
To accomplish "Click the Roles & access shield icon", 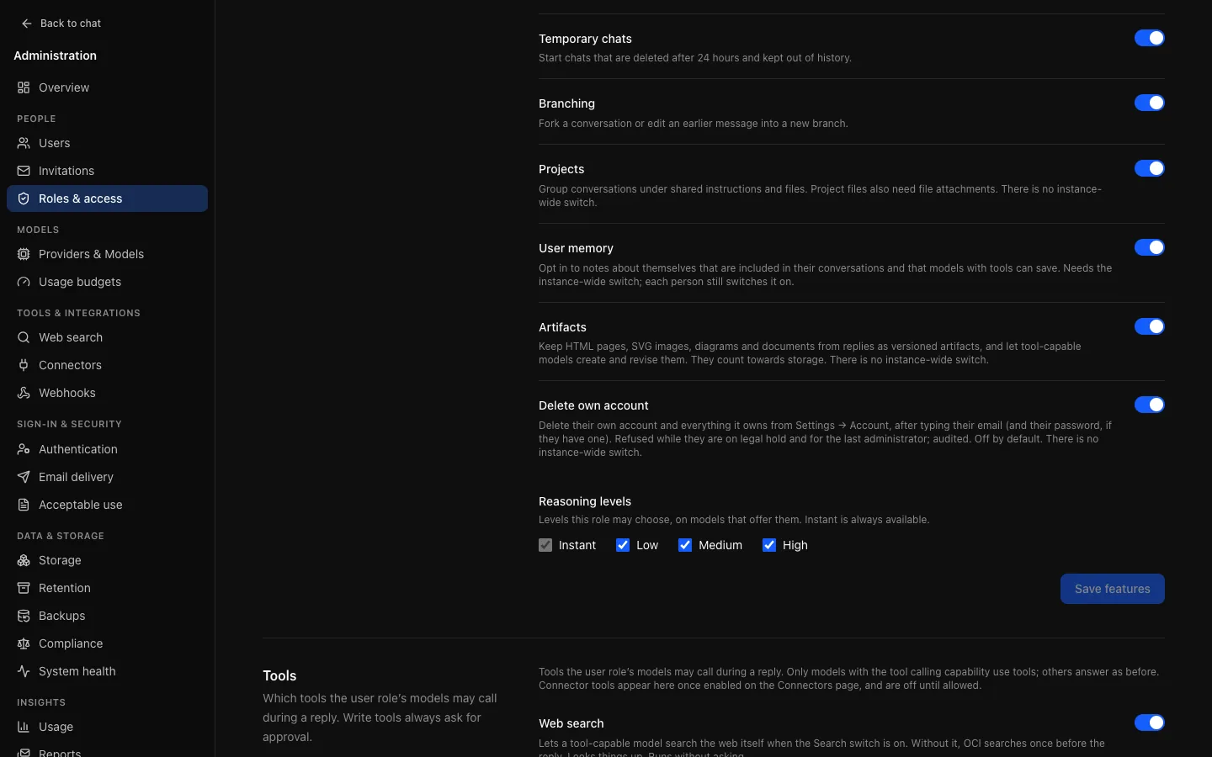I will pos(24,199).
